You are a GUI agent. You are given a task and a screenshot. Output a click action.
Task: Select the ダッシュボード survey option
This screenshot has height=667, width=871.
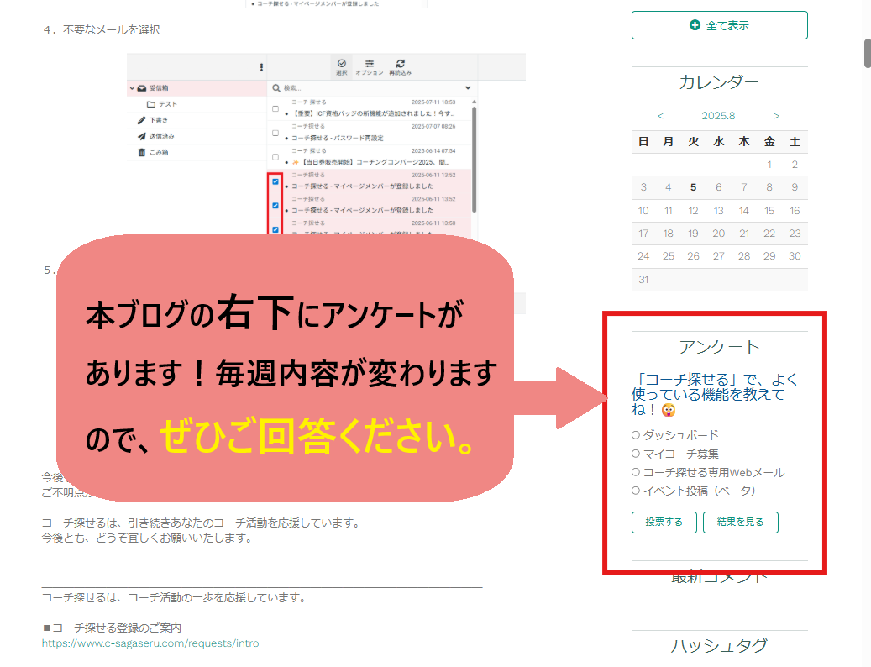(x=636, y=435)
